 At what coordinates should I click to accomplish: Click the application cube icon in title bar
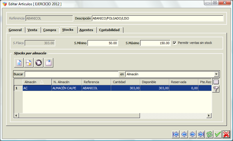pyautogui.click(x=5, y=4)
